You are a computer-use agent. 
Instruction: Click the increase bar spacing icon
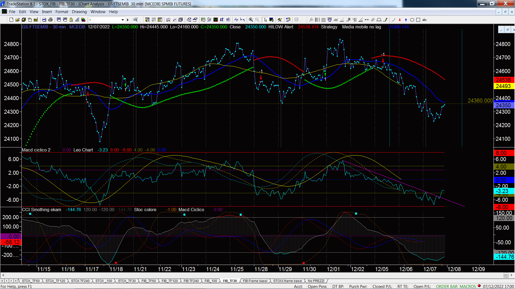pos(242,20)
